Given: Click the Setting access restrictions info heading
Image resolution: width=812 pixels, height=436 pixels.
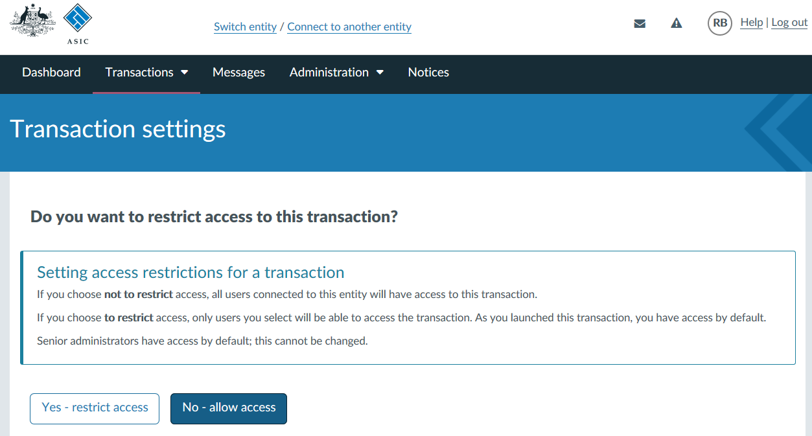Looking at the screenshot, I should point(191,272).
